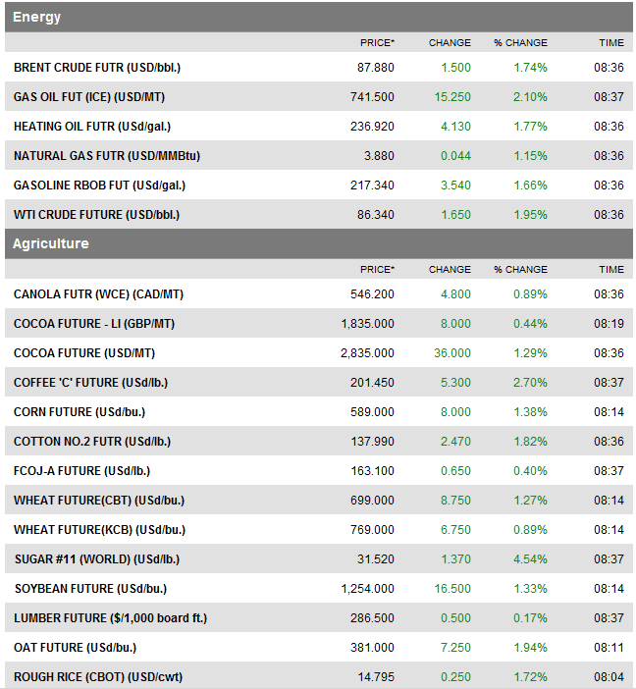Select Soybean Future commodity
Screen dimensions: 636x689
point(89,589)
